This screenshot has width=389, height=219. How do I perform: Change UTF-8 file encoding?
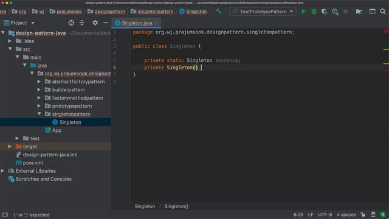(x=325, y=215)
